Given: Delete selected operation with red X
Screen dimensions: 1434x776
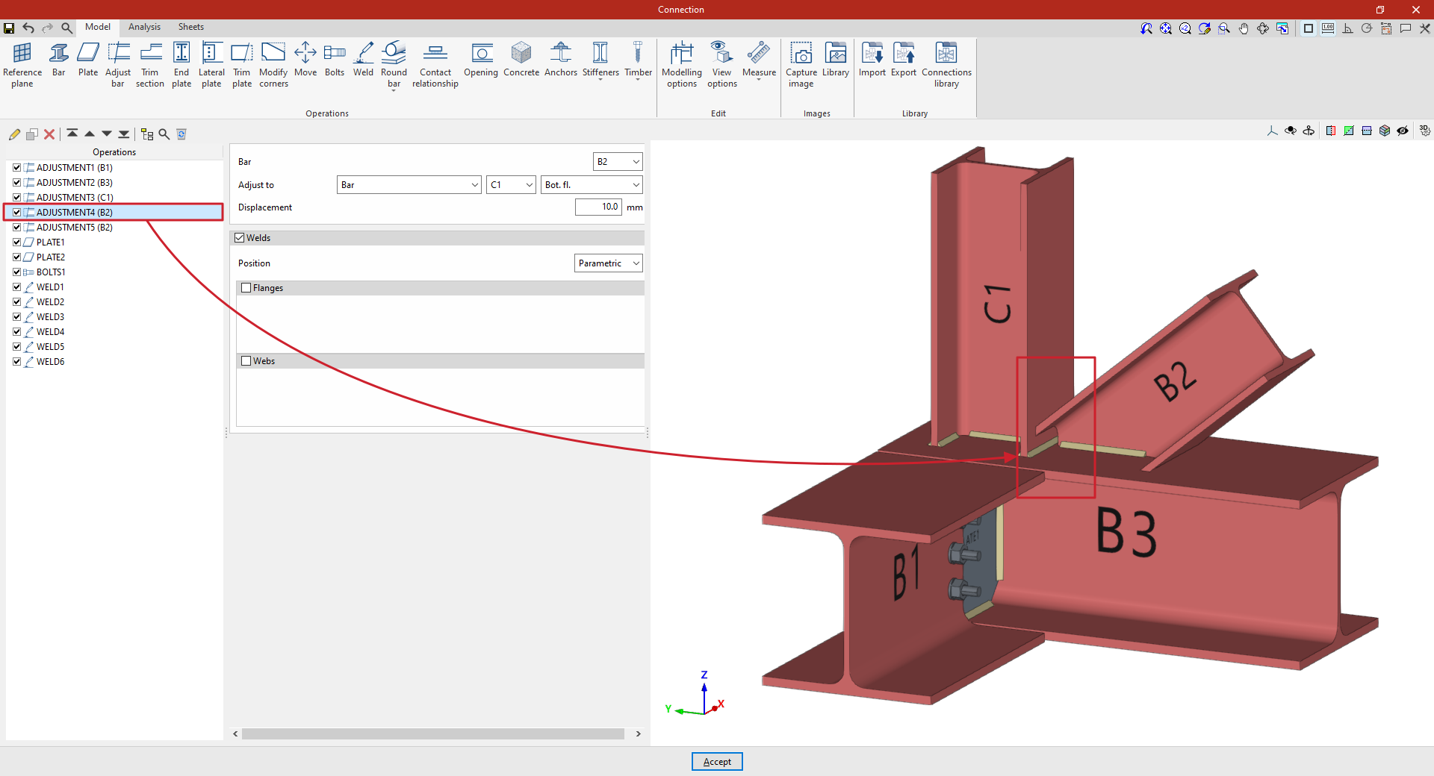Looking at the screenshot, I should tap(49, 134).
